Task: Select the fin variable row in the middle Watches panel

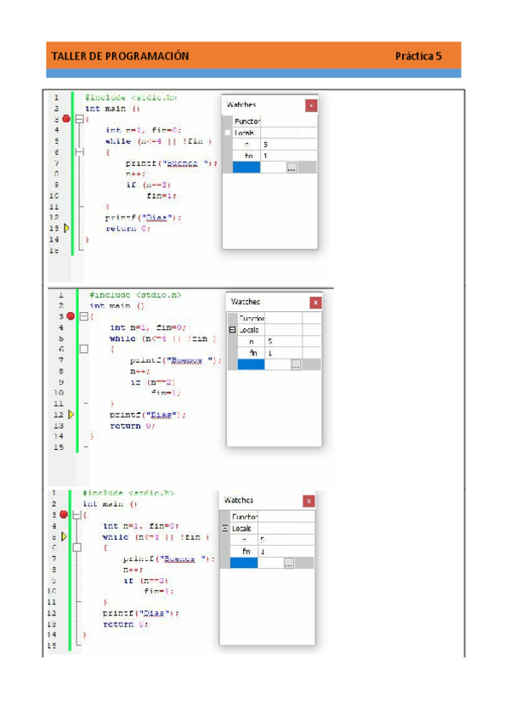Action: 252,352
